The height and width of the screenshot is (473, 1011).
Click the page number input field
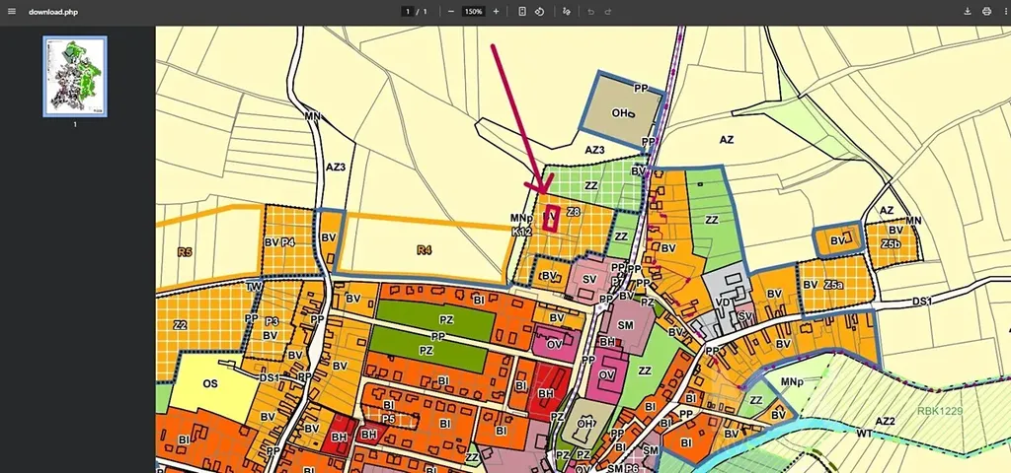[x=408, y=12]
